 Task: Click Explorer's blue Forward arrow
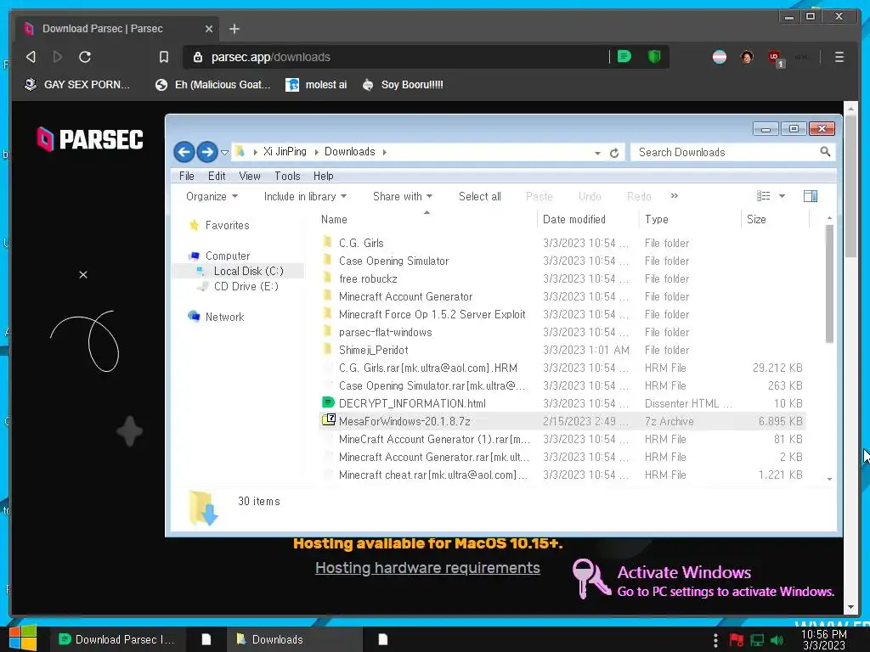tap(207, 151)
